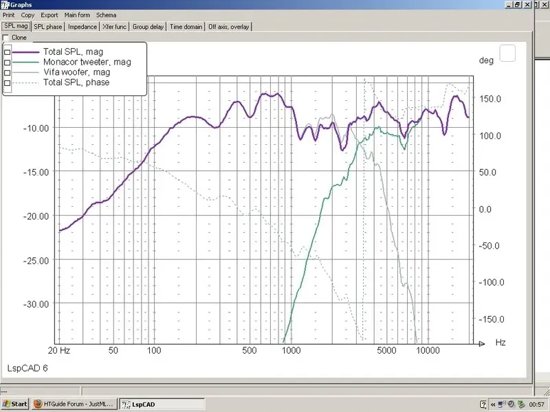Screen dimensions: 550x412
Task: Switch to the SPL phase tab
Action: click(47, 27)
